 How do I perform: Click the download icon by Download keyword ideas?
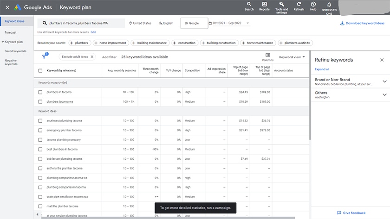(x=342, y=23)
